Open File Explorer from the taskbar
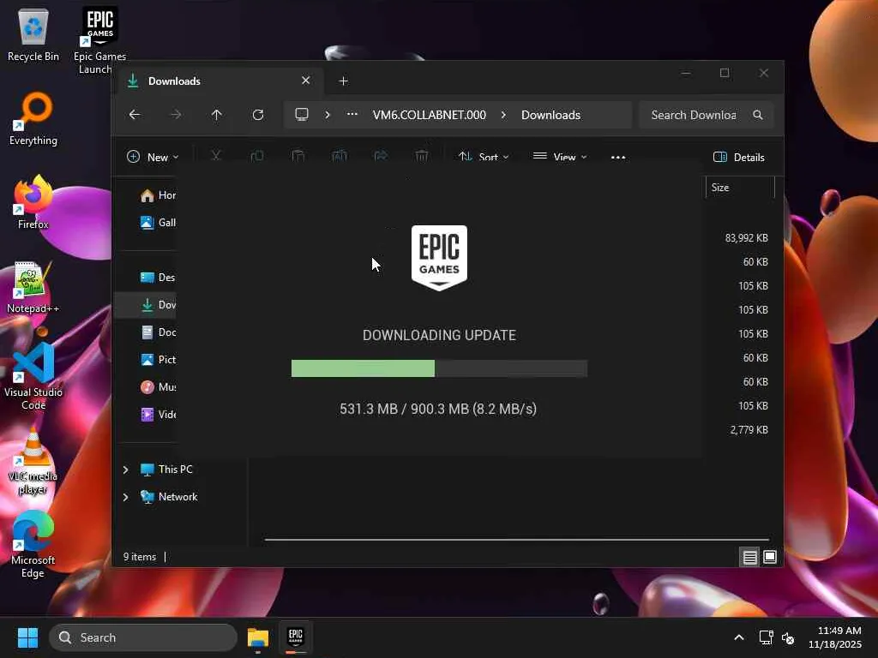 click(258, 637)
